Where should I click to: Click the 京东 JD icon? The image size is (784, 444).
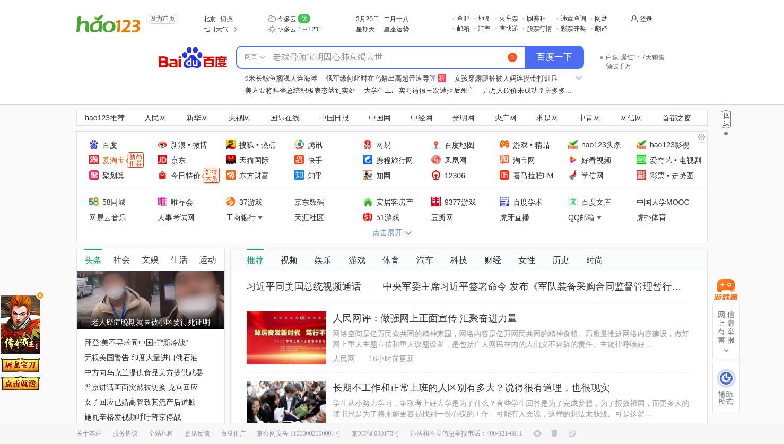click(x=162, y=160)
